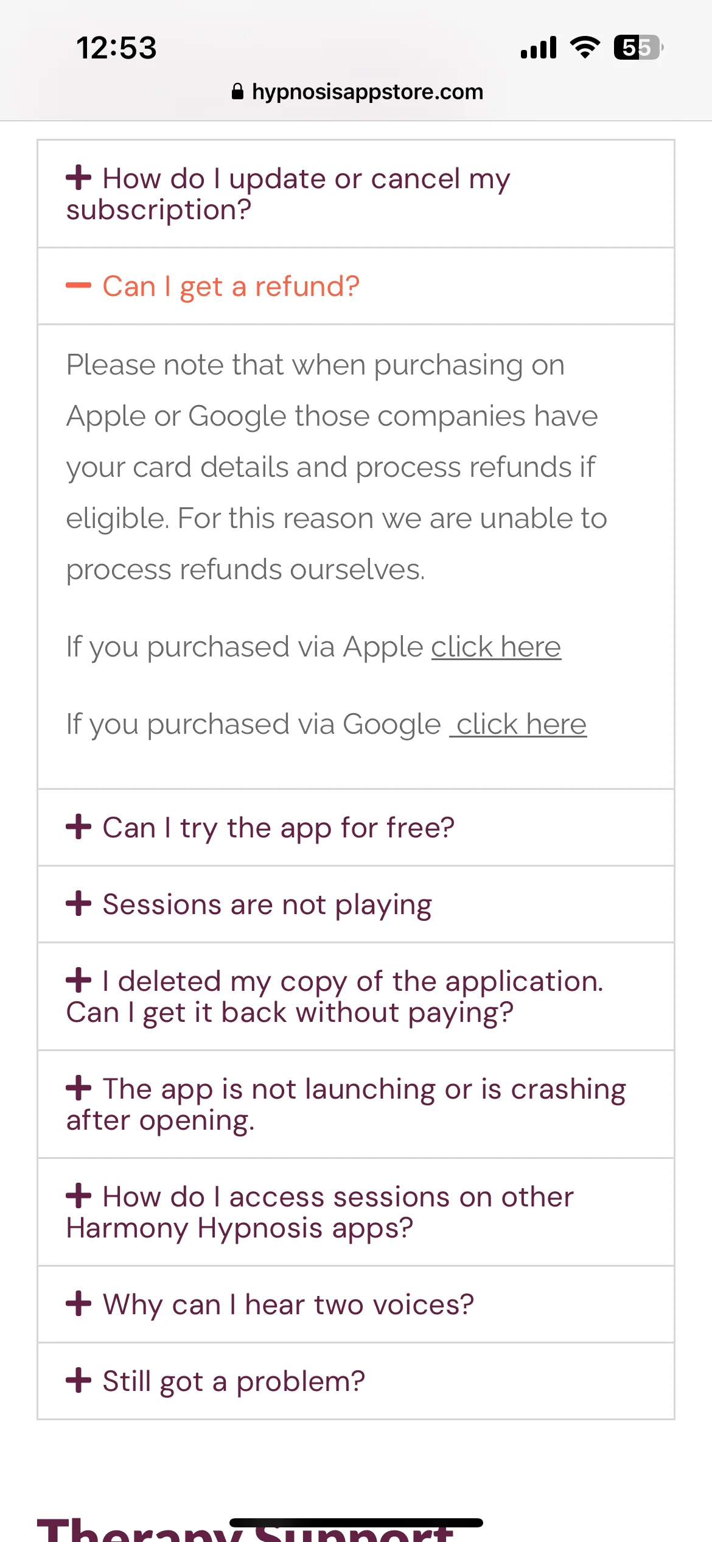The image size is (712, 1542).
Task: Click plus icon beside app crashing question
Action: (79, 1088)
